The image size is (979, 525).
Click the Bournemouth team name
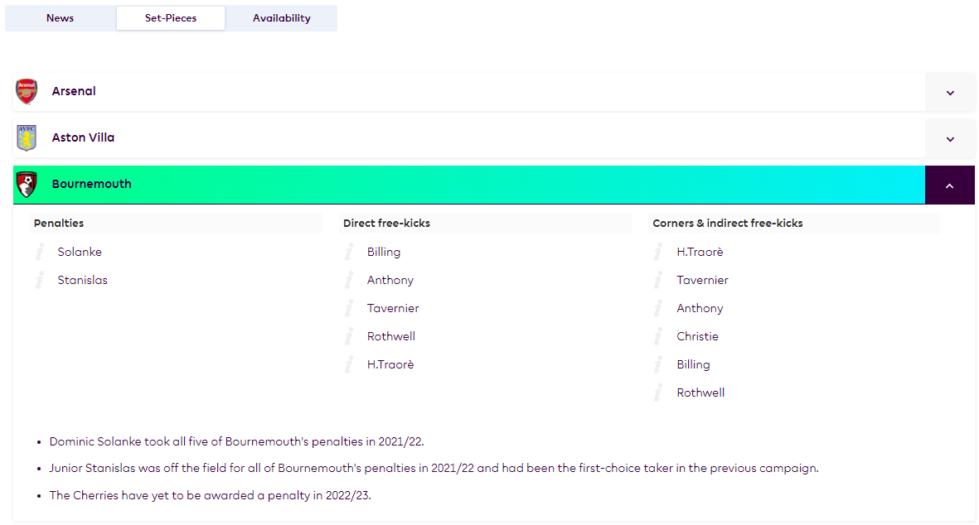tap(92, 184)
